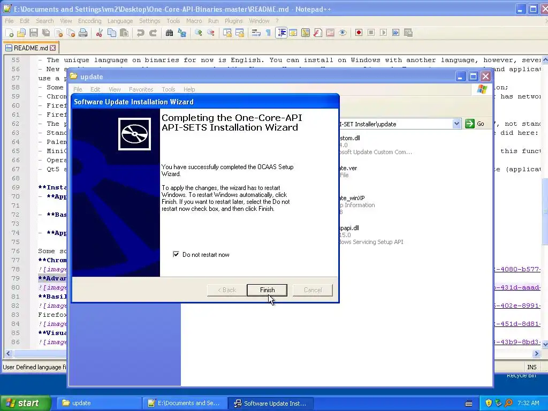Click the Paste clipboard icon in Notepad++
Image resolution: width=548 pixels, height=411 pixels.
(x=124, y=33)
